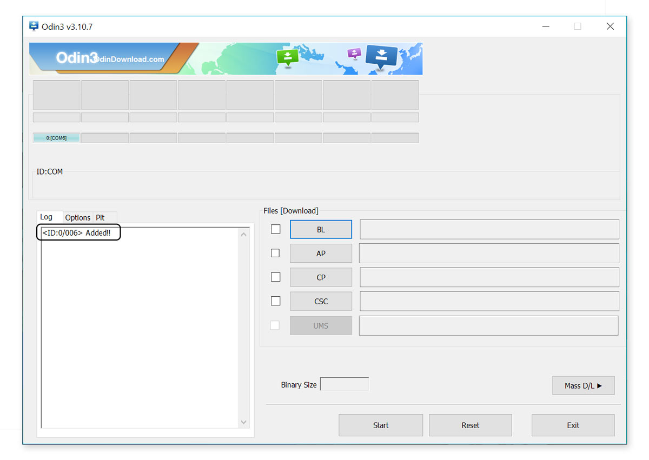The height and width of the screenshot is (460, 649).
Task: Select the 0:[COM6] port slot
Action: click(x=57, y=138)
